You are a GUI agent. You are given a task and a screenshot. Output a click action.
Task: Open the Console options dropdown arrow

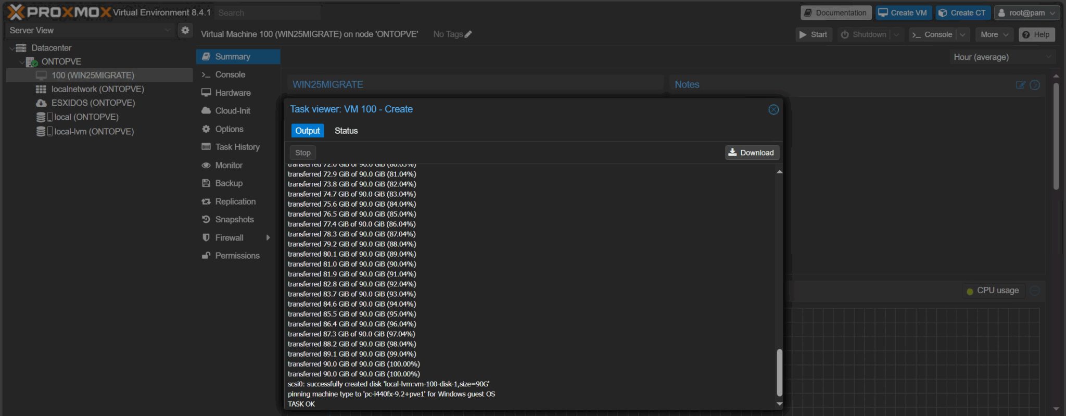962,34
